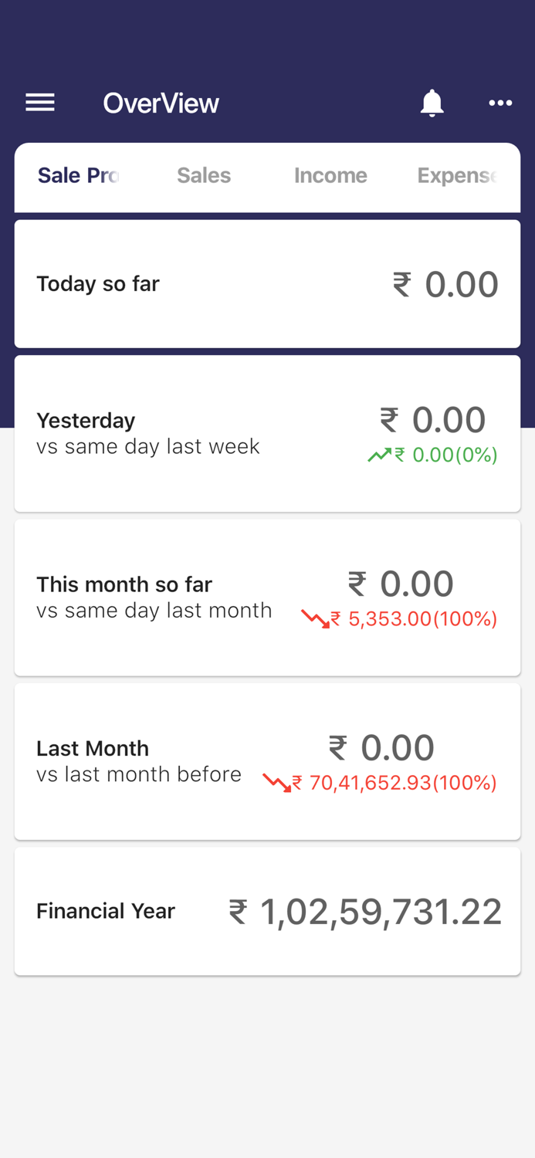
Task: View the Financial Year total details
Action: [x=267, y=911]
